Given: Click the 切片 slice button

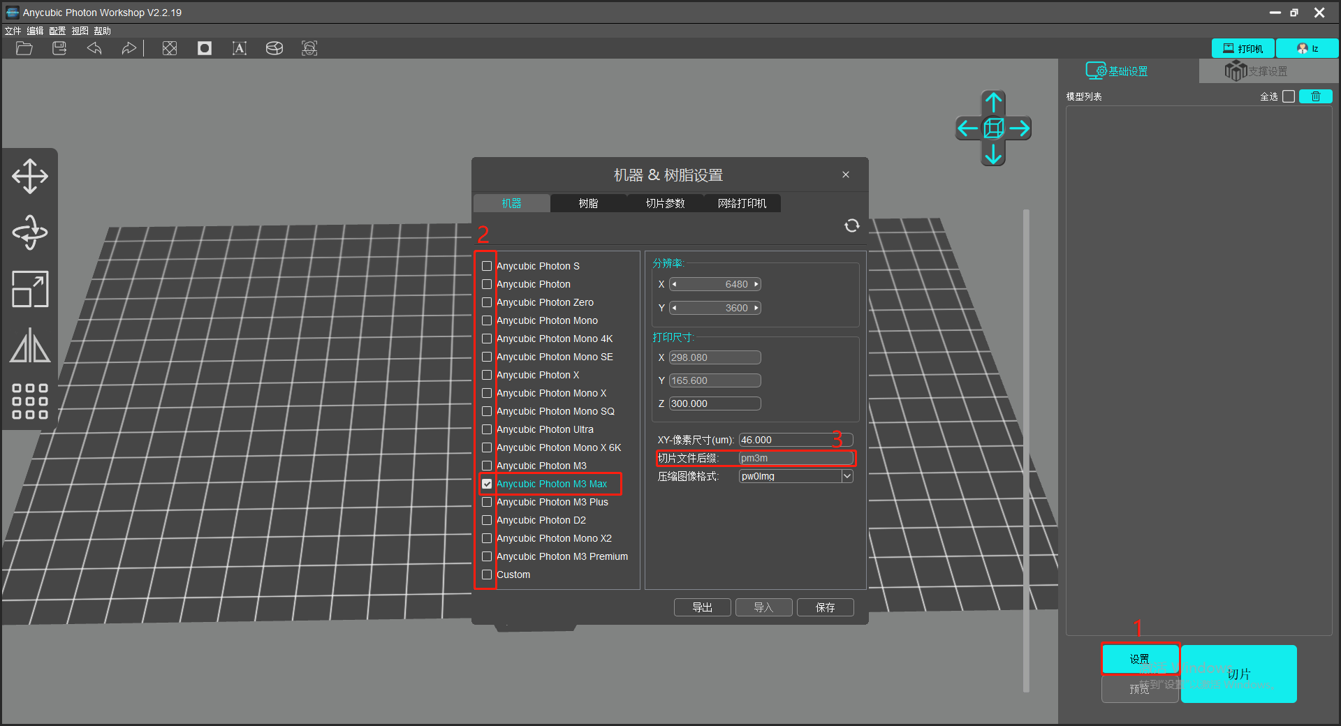Looking at the screenshot, I should click(1239, 674).
